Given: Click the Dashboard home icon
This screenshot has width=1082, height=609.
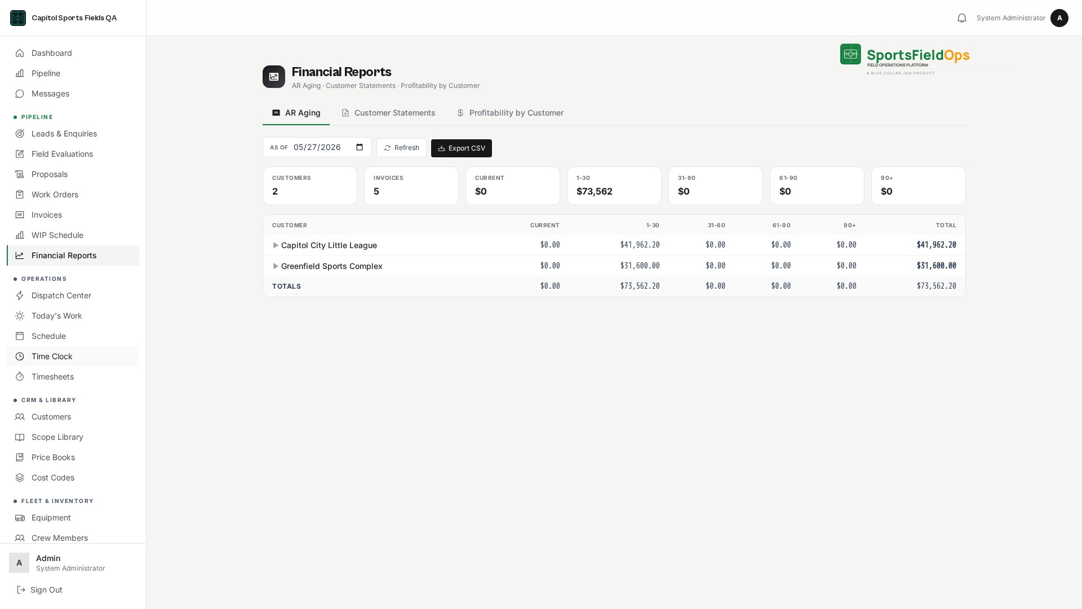Looking at the screenshot, I should 20,53.
